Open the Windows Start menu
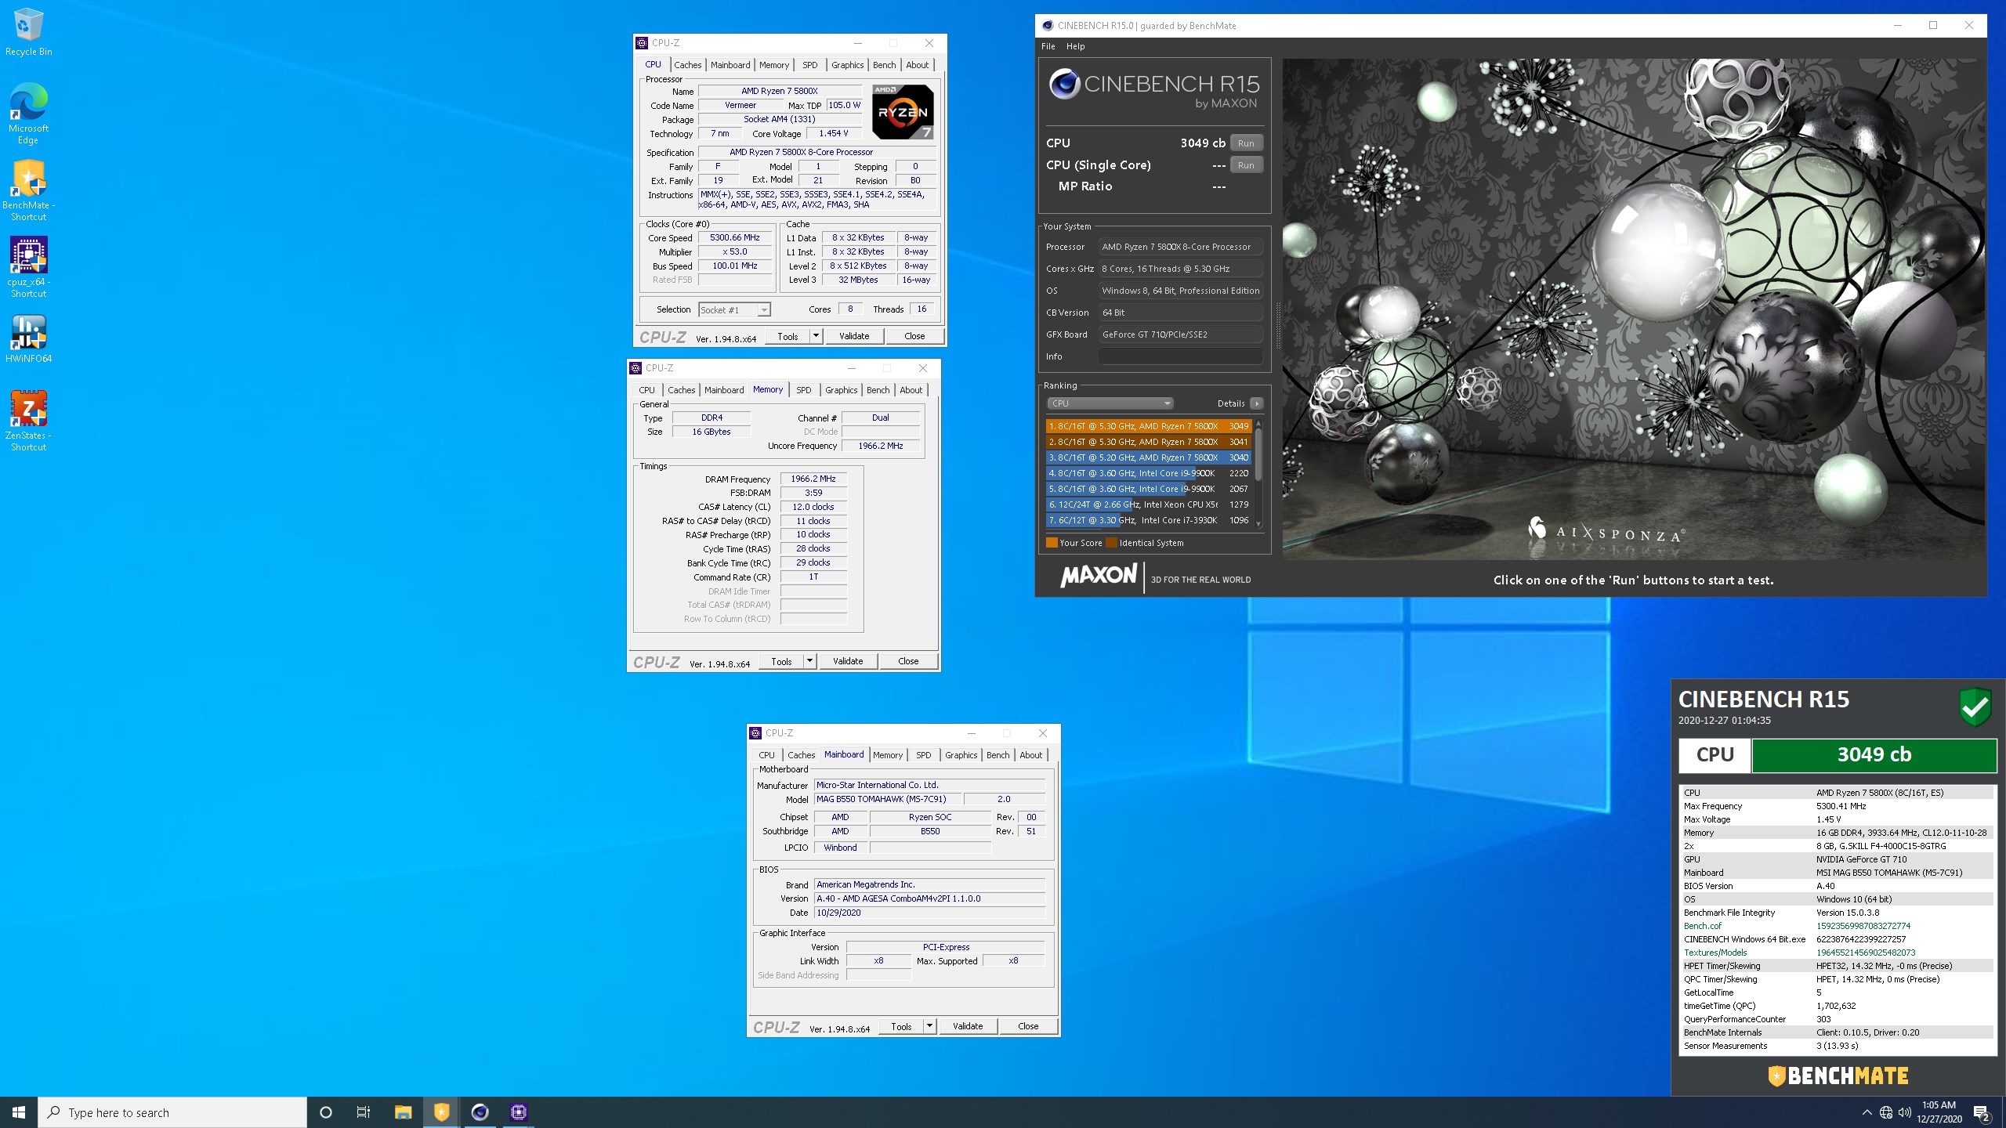This screenshot has width=2006, height=1128. pyautogui.click(x=19, y=1112)
